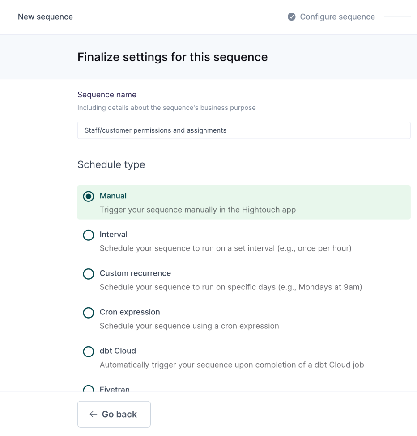Select the Interval radio button
This screenshot has height=436, width=417.
(89, 235)
